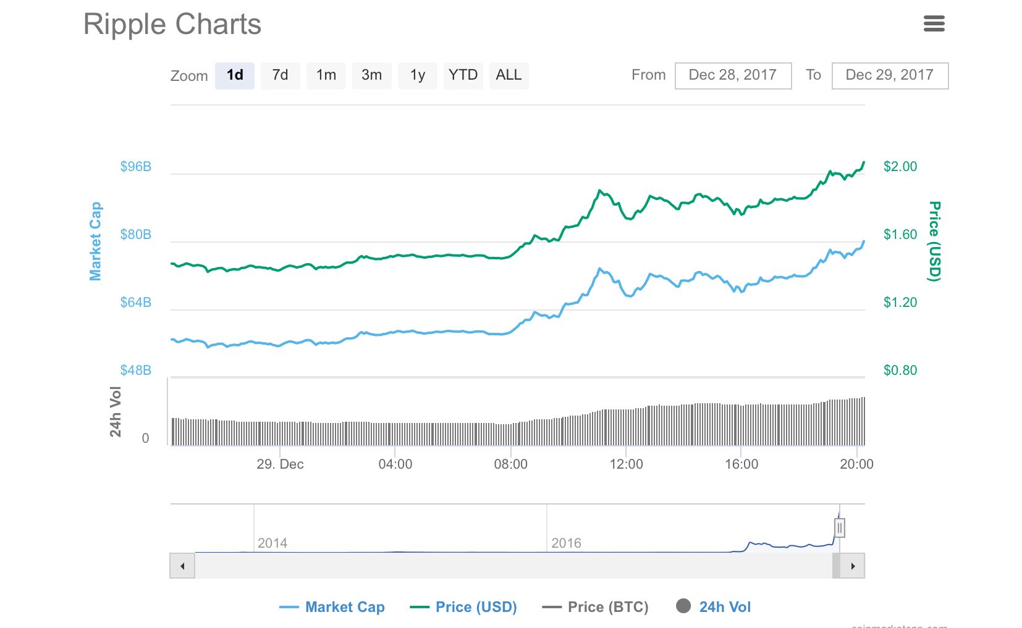Click the 08:00 time axis label

[510, 464]
